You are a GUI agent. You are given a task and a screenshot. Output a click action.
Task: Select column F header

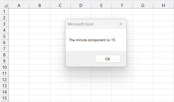tap(122, 5)
